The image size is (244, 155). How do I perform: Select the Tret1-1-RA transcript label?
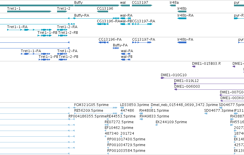(x=17, y=27)
